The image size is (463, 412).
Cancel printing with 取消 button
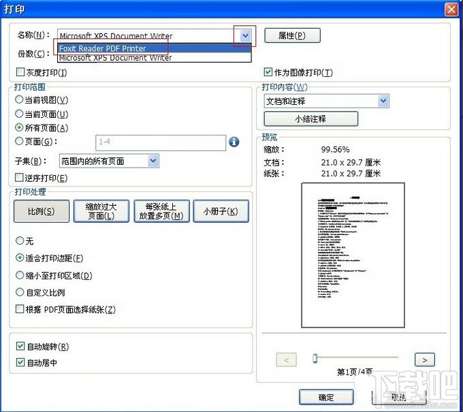click(398, 397)
